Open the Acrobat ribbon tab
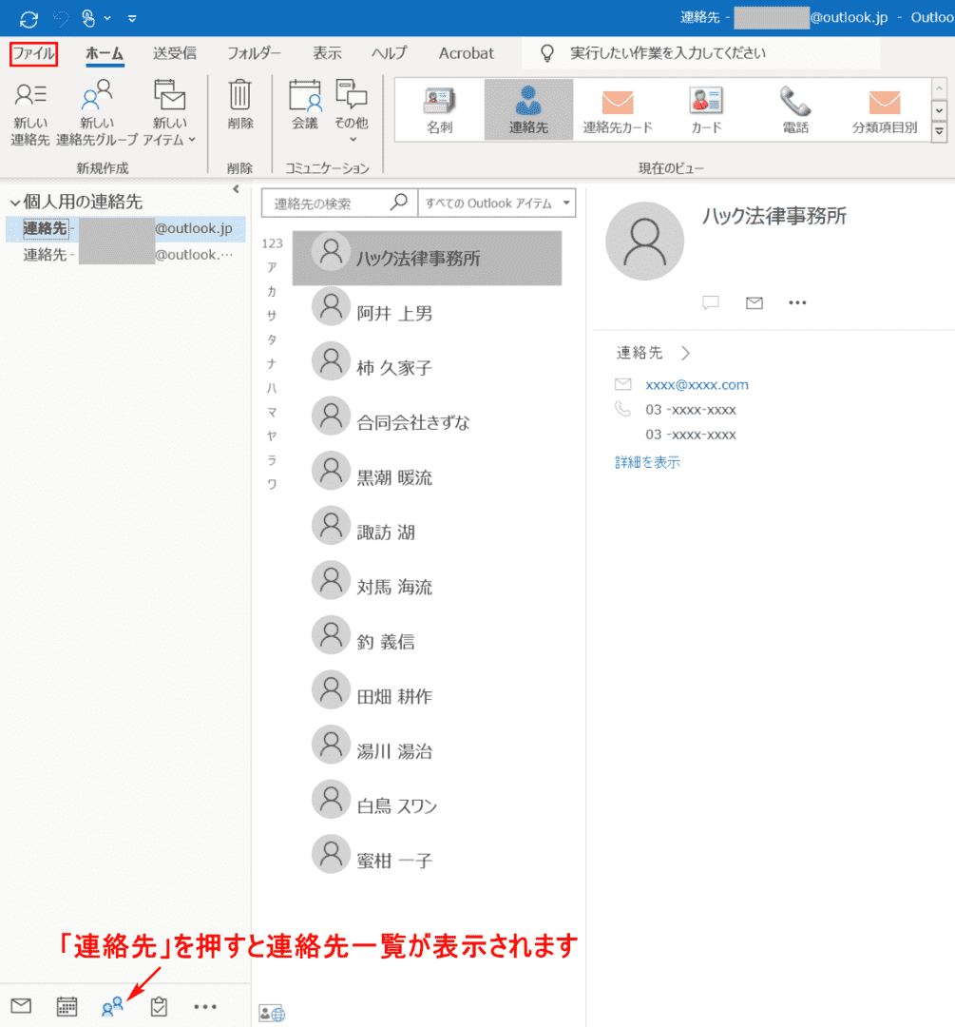 466,53
